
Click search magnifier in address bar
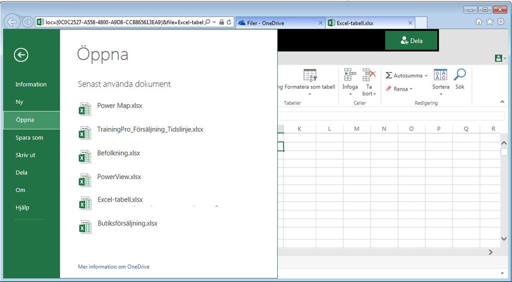coord(207,22)
